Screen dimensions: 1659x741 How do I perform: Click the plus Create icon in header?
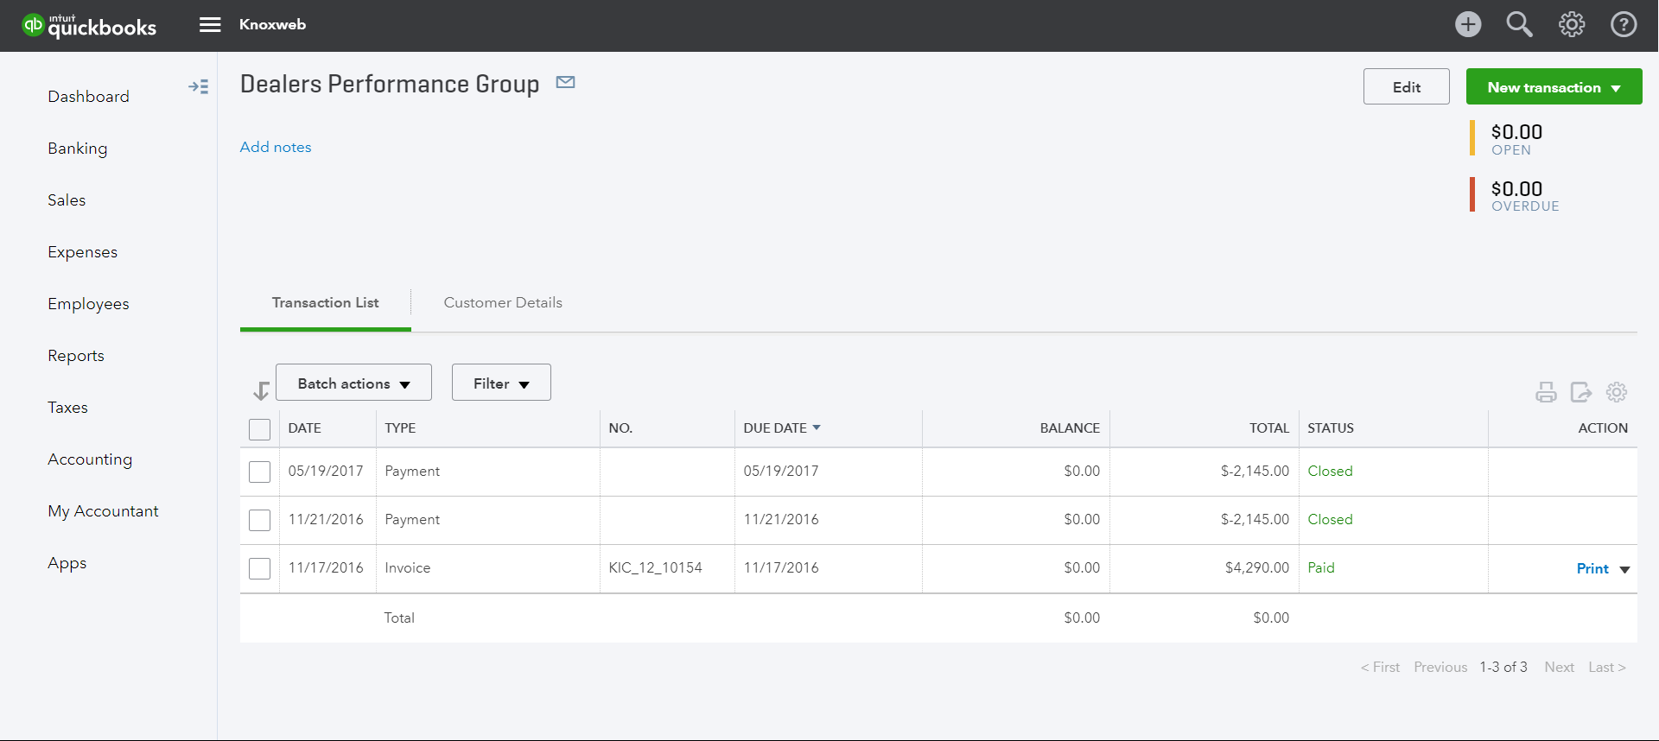point(1467,24)
